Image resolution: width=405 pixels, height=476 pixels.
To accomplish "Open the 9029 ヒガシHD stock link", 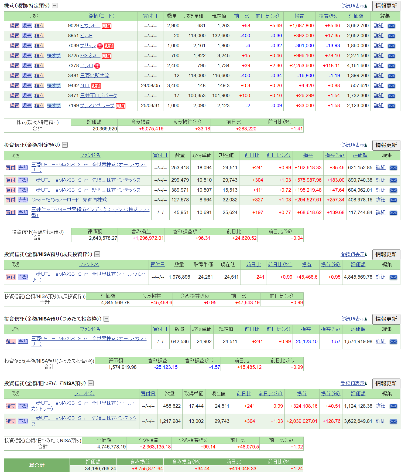I will coord(90,26).
